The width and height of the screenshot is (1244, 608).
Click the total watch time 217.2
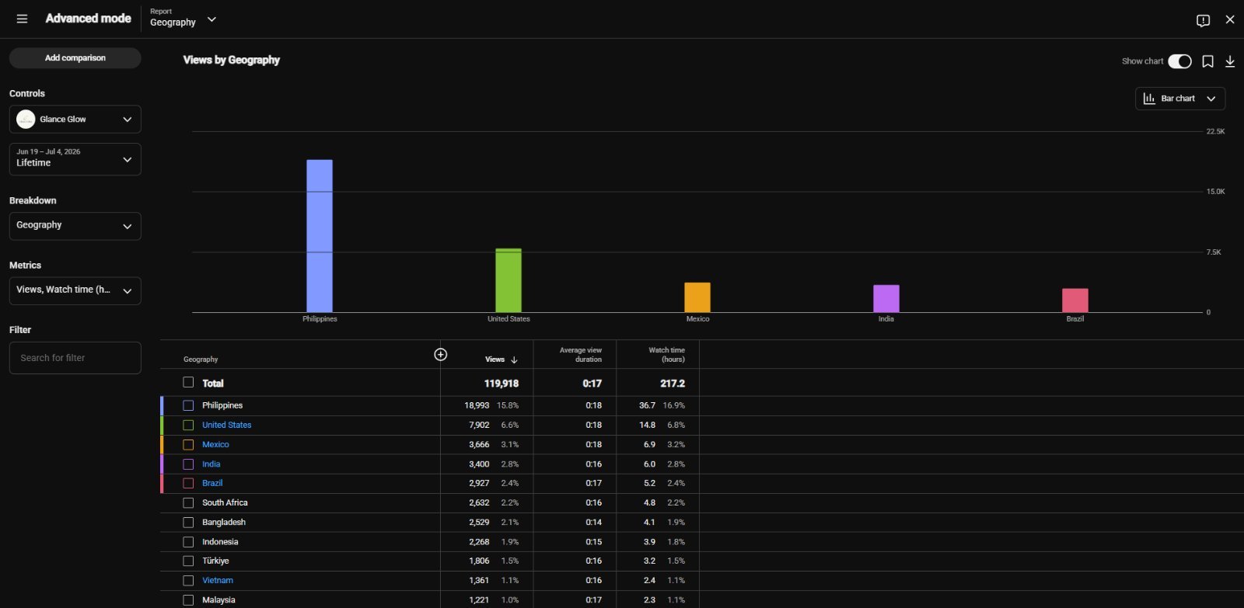(x=673, y=384)
